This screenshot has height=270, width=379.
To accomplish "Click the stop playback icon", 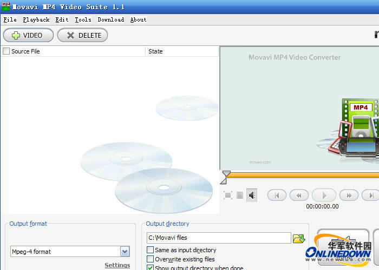I will (239, 195).
